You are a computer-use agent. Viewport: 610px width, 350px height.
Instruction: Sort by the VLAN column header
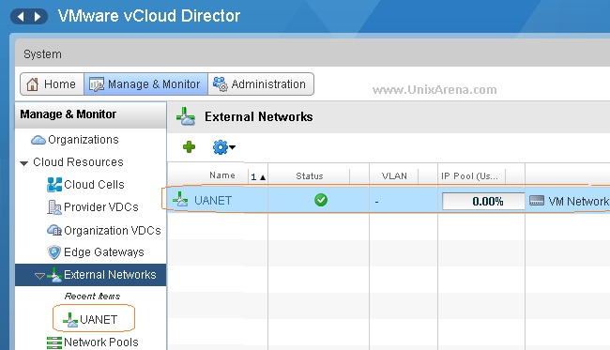coord(394,175)
